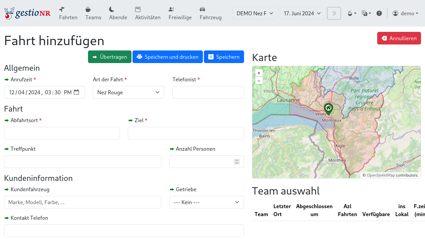Click the double-chevron next day button
The image size is (425, 239).
[334, 13]
